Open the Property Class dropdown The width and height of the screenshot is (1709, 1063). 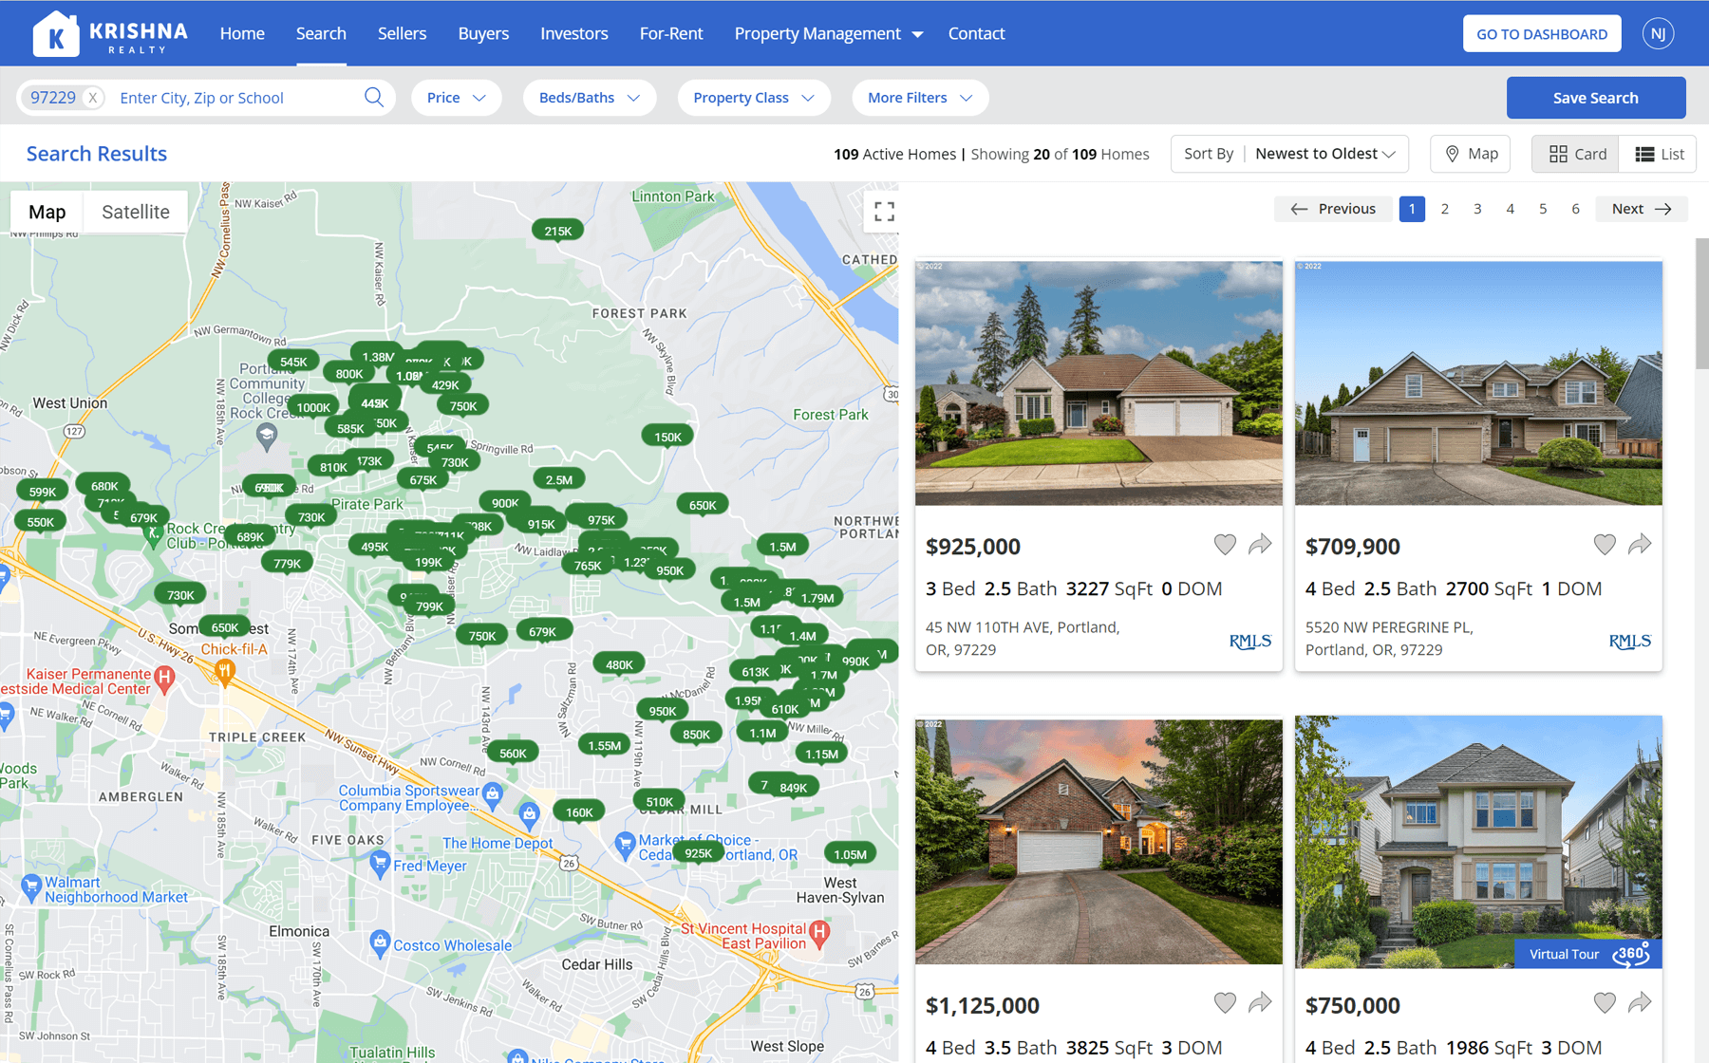(754, 98)
